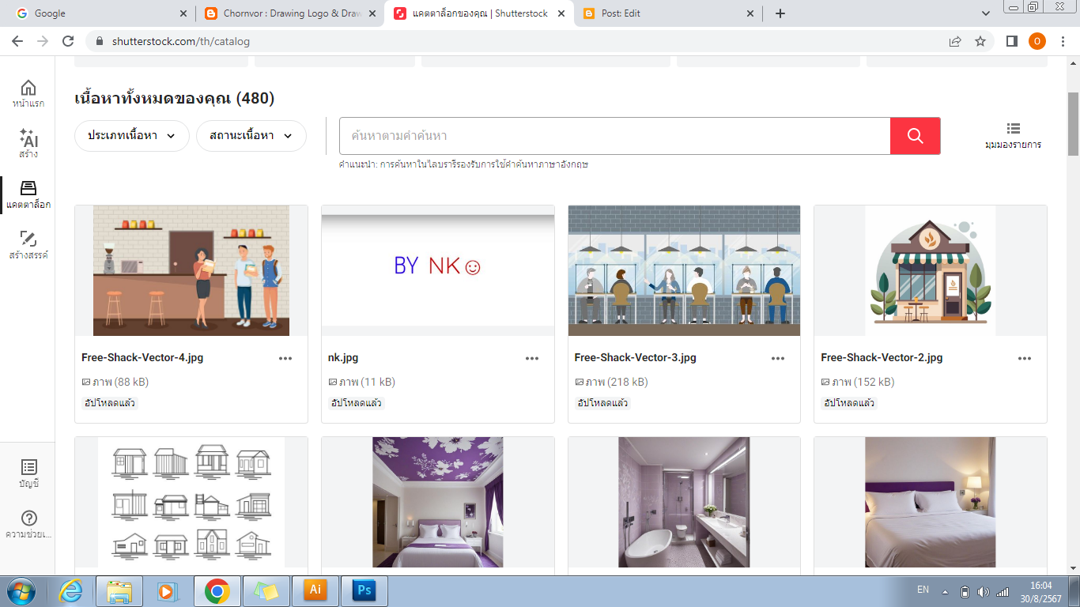Open the purple floral ceiling bedroom thumbnail
Screen dimensions: 1080x607
coord(438,503)
